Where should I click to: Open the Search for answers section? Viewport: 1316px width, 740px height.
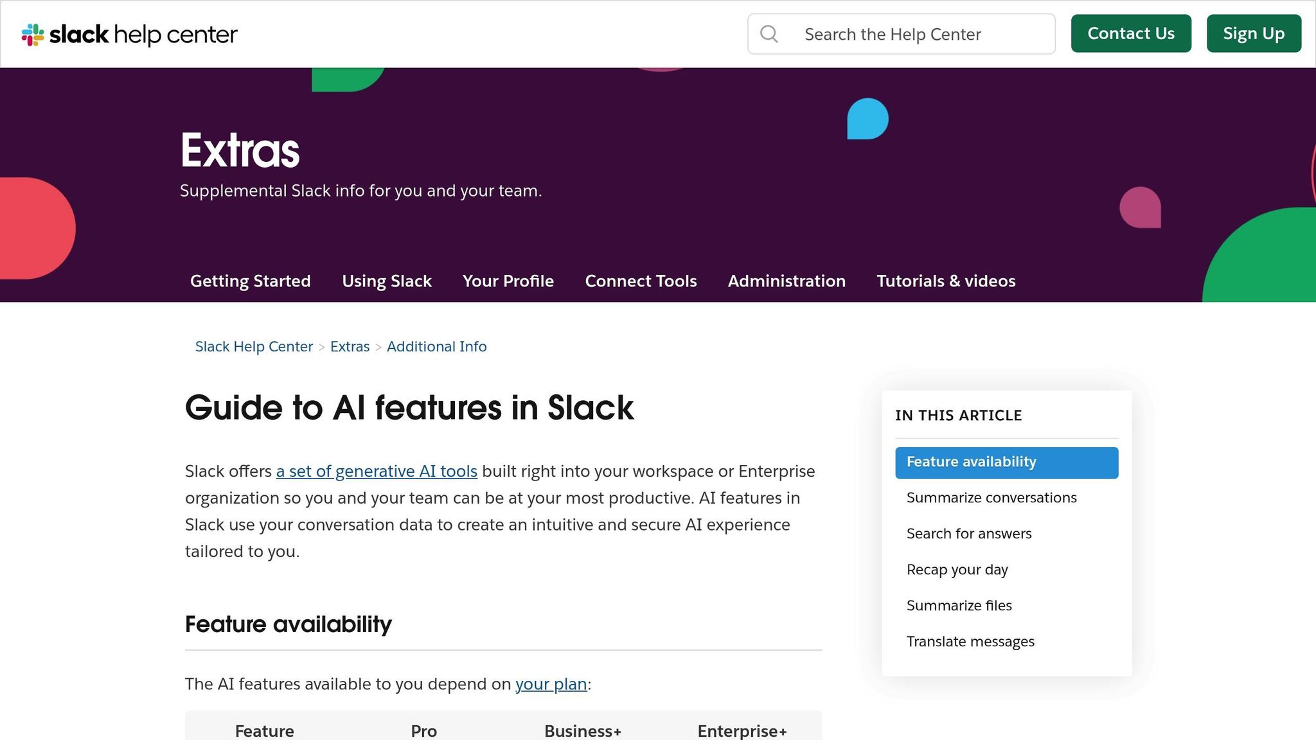click(968, 533)
